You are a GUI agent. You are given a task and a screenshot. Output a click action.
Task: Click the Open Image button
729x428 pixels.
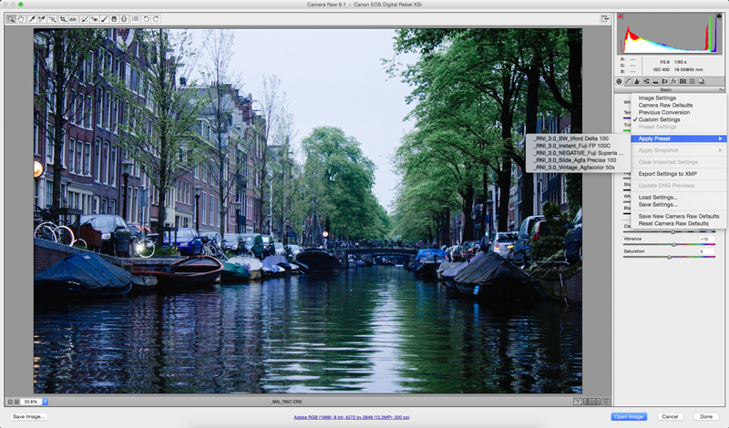(x=629, y=416)
